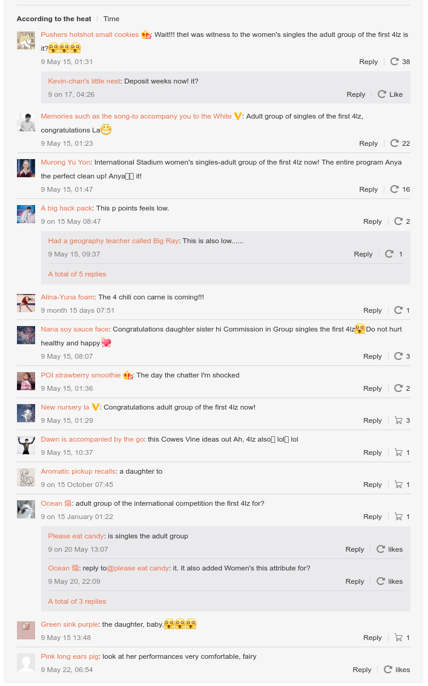
Task: Like the Pink long ears pig comment
Action: pos(388,670)
